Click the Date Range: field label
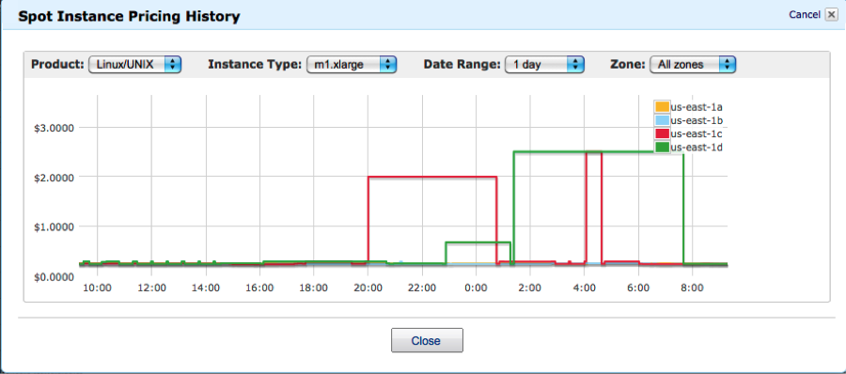 coord(462,64)
